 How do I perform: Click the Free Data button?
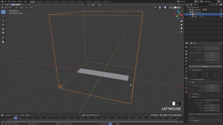pyautogui.click(x=205, y=66)
